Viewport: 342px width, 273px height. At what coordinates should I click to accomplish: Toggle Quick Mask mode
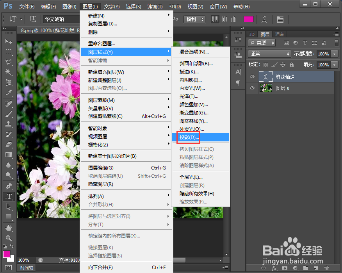[x=8, y=268]
